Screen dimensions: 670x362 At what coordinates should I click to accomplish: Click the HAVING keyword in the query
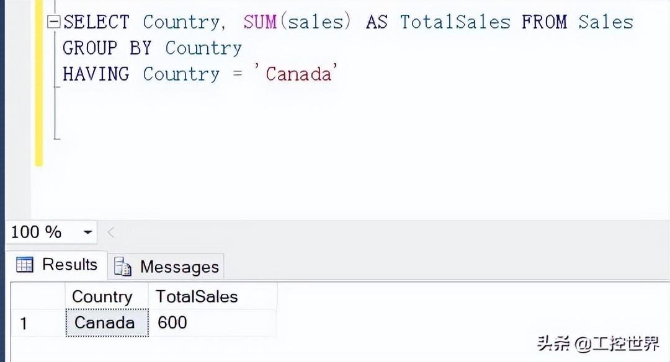[96, 74]
